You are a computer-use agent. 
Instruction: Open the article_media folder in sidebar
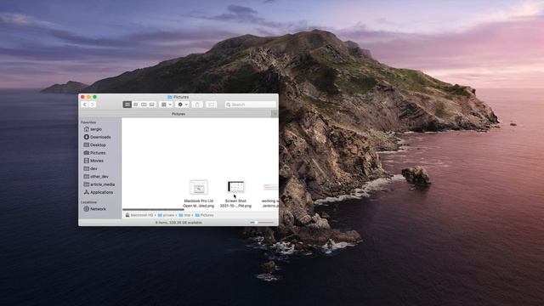point(99,184)
